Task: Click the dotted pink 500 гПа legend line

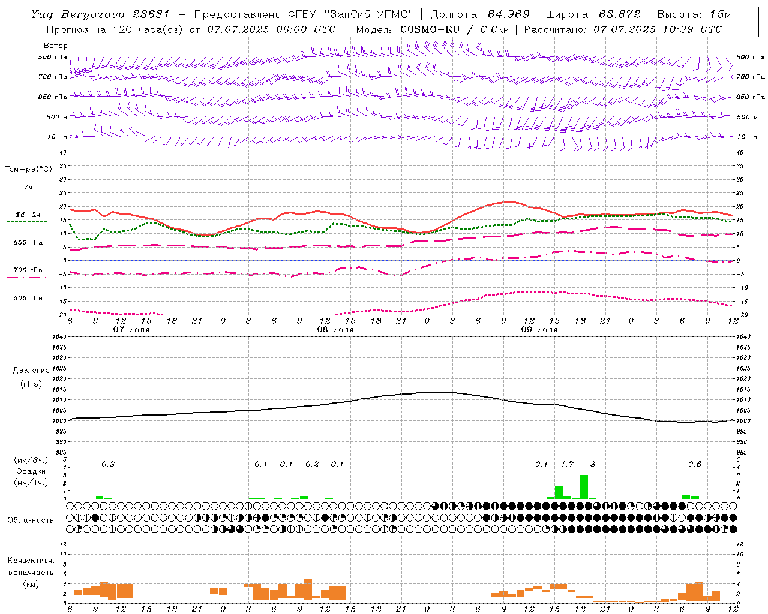Action: coord(27,305)
